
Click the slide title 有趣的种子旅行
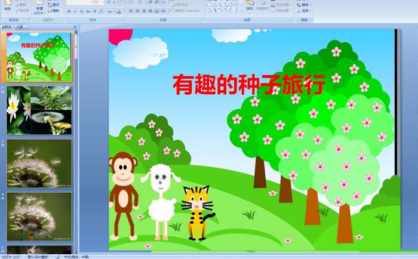click(x=249, y=85)
